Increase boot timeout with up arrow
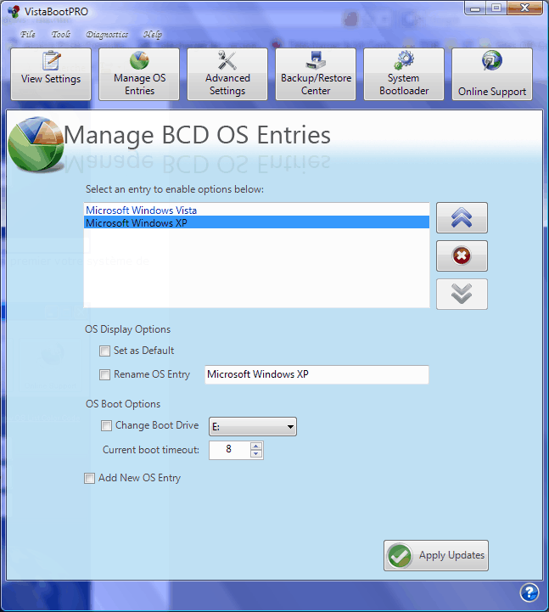549x612 pixels. click(256, 446)
